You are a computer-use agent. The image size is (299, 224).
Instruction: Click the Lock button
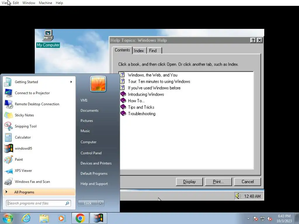coord(88,203)
